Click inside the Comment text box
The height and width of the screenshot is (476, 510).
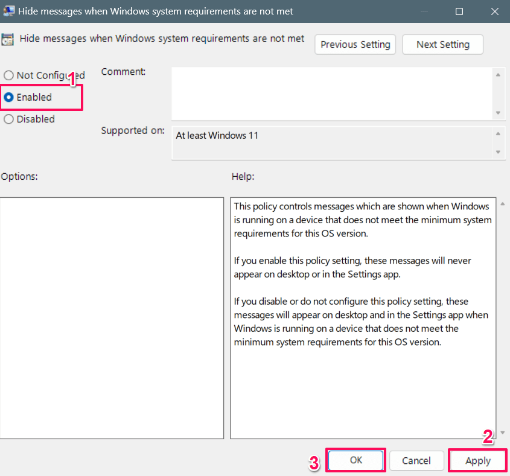tap(331, 94)
